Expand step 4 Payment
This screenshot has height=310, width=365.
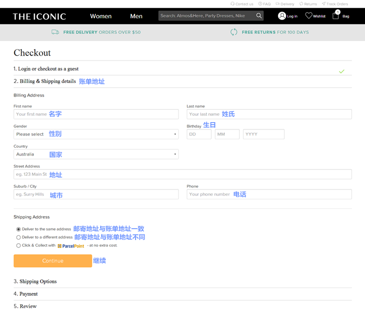click(26, 294)
